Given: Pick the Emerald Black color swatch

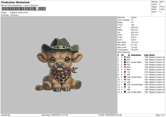Looking at the screenshot, I should click(125, 84).
